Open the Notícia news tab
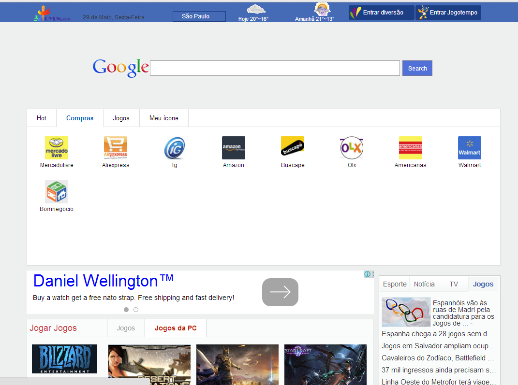518x385 pixels. click(424, 284)
